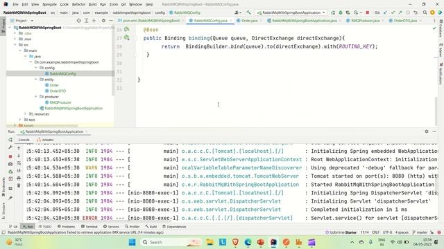Expand the .idea folder
Viewport: 444px width, 249px height.
click(15, 33)
